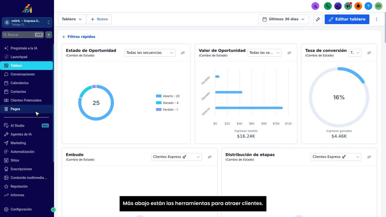This screenshot has height=217, width=386.
Task: Click the Ganado legend color swatch
Action: point(159,103)
